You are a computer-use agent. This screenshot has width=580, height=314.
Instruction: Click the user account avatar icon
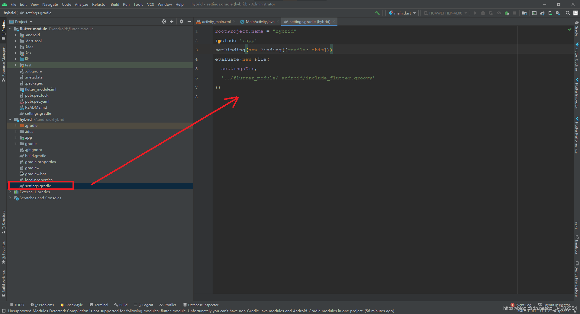pos(576,13)
